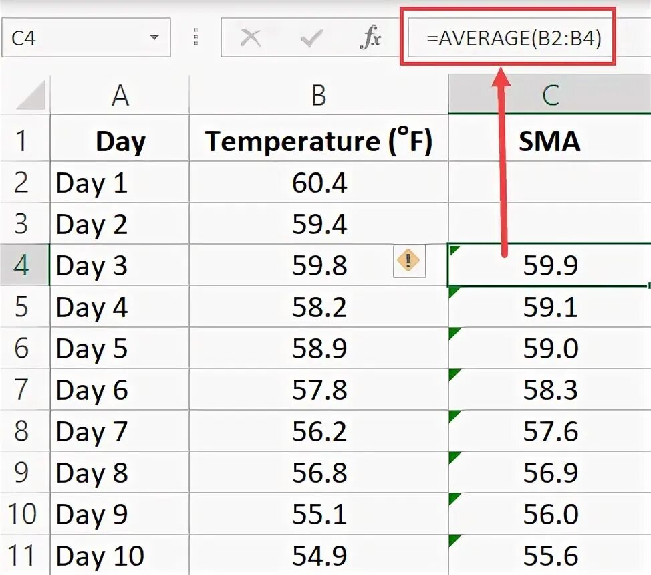Click the Enter checkmark formula icon
This screenshot has width=651, height=575.
pyautogui.click(x=311, y=38)
